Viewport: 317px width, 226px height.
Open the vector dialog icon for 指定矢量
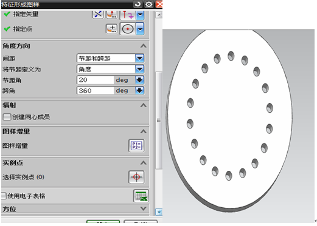(x=112, y=14)
